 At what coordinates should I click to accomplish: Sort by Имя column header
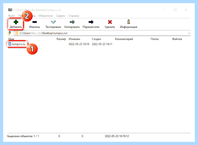pyautogui.click(x=11, y=39)
